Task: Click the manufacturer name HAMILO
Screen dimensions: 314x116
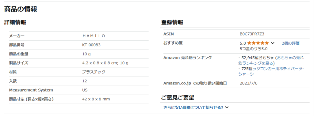Action: click(94, 36)
